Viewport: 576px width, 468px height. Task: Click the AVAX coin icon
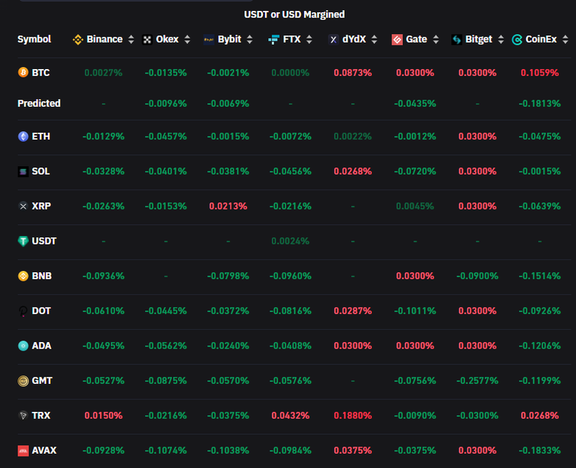point(23,451)
